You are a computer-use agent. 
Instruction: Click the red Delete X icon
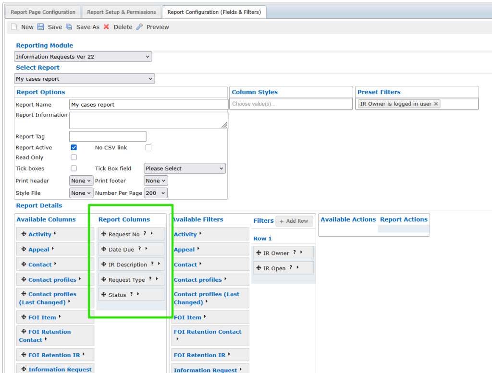pyautogui.click(x=106, y=27)
